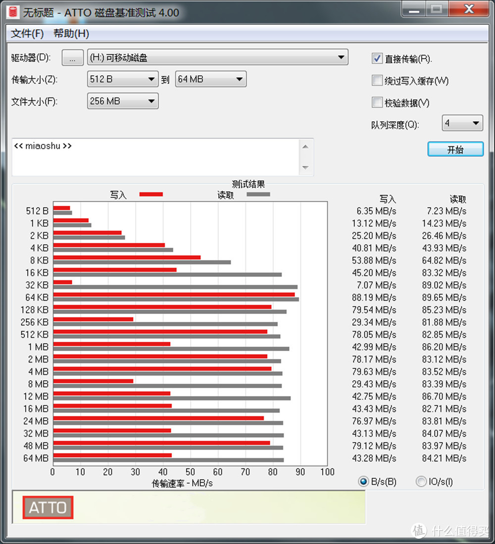Open the 文件(F) menu
Image resolution: width=495 pixels, height=544 pixels.
27,34
